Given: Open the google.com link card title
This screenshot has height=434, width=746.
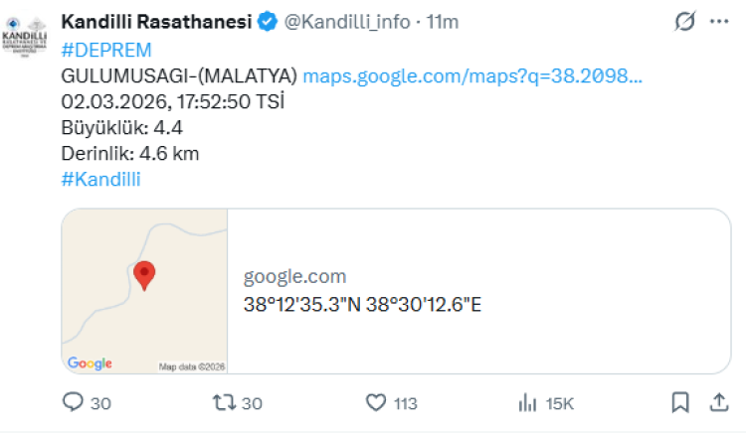Looking at the screenshot, I should pyautogui.click(x=295, y=277).
